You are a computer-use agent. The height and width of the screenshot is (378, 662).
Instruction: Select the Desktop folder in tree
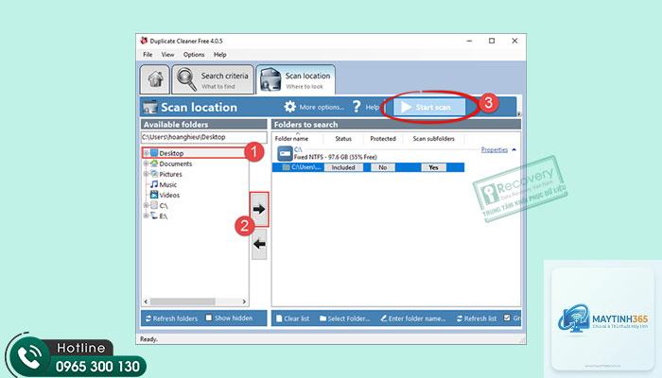tap(171, 153)
